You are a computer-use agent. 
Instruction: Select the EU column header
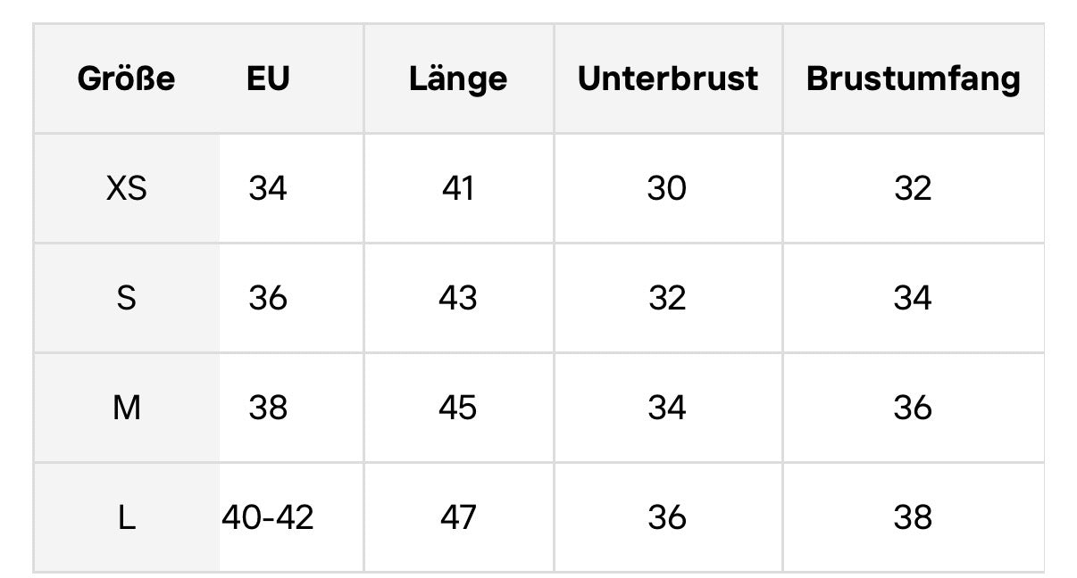(x=268, y=79)
